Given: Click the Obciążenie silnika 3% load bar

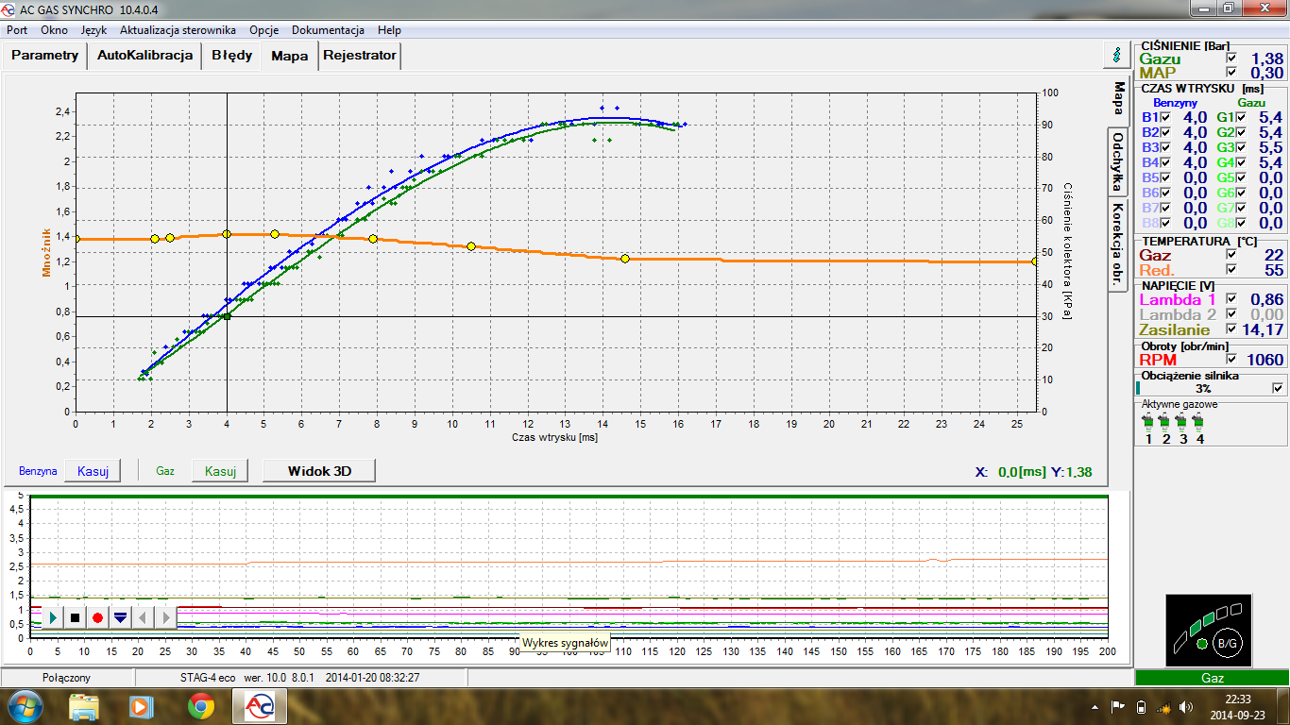Looking at the screenshot, I should (1203, 388).
